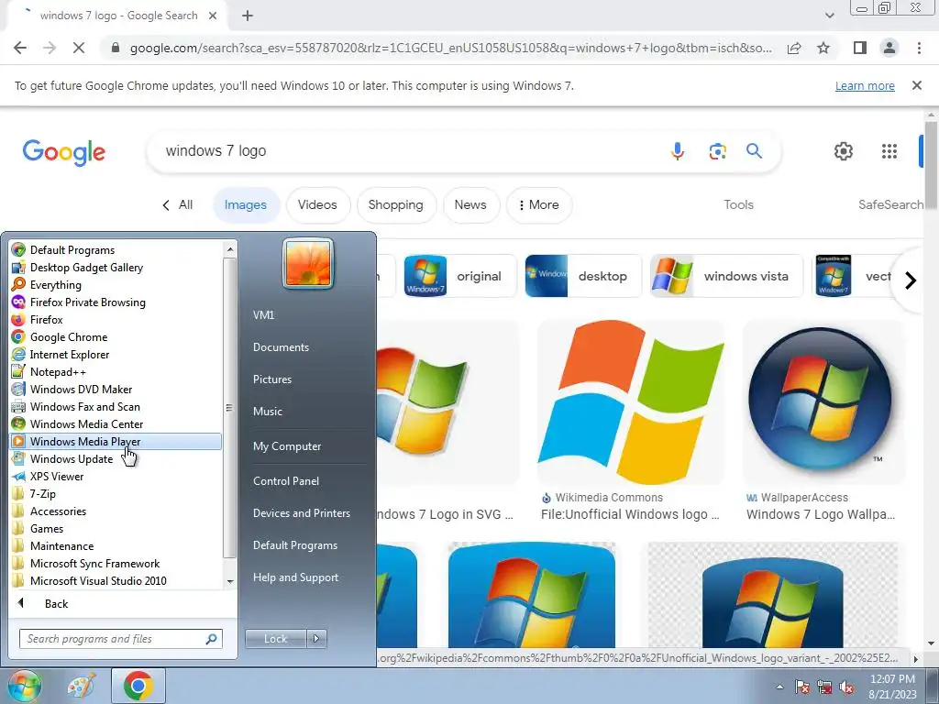Open Documents from the Start menu

(x=281, y=347)
